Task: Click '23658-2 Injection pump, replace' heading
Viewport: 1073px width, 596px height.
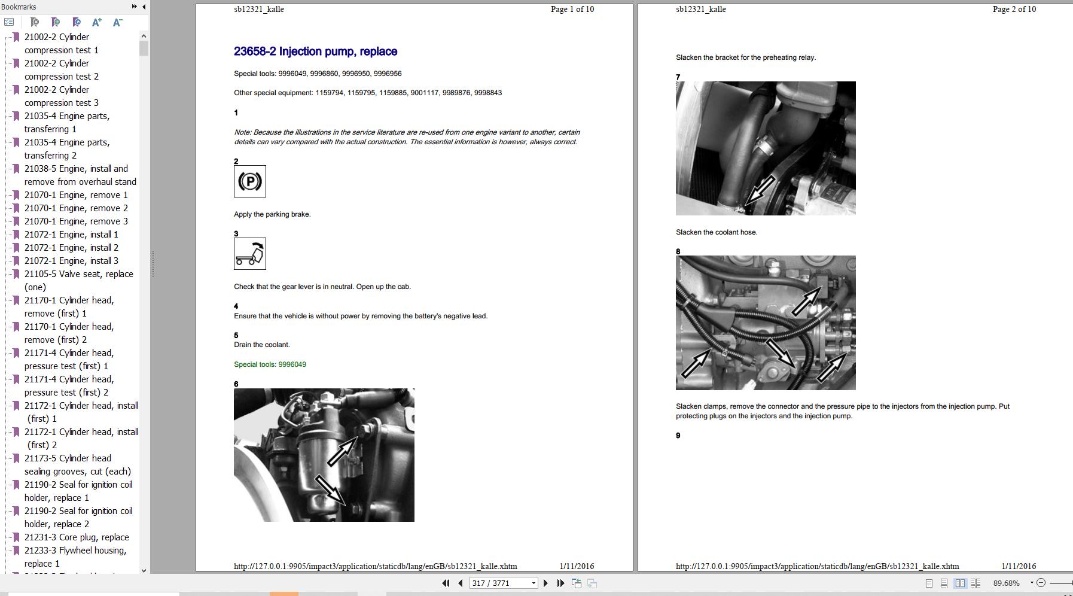Action: click(x=315, y=51)
